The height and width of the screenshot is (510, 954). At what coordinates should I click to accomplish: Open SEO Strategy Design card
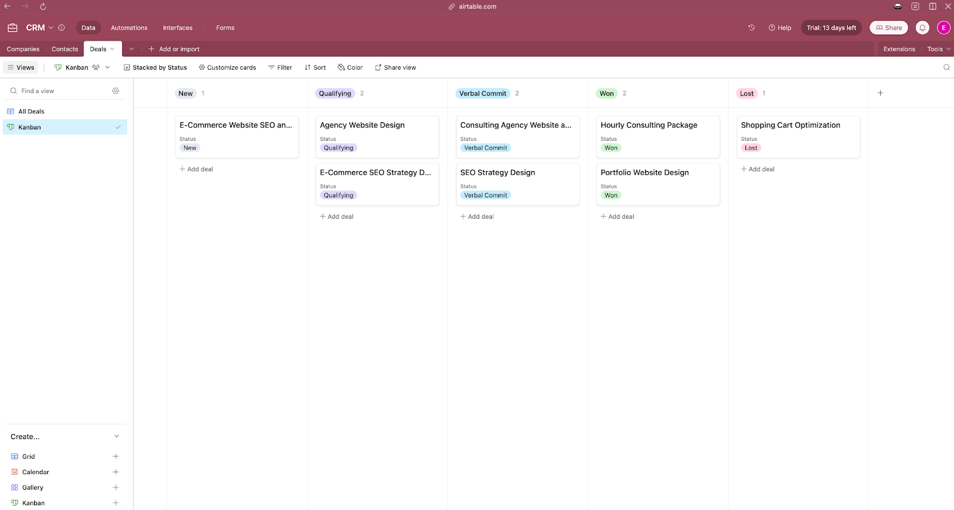click(518, 184)
